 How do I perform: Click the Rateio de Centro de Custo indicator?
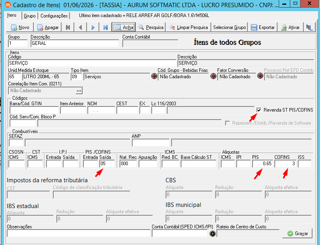point(212,233)
